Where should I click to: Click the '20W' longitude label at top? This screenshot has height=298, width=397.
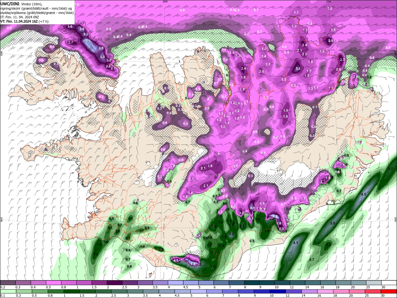(x=165, y=2)
